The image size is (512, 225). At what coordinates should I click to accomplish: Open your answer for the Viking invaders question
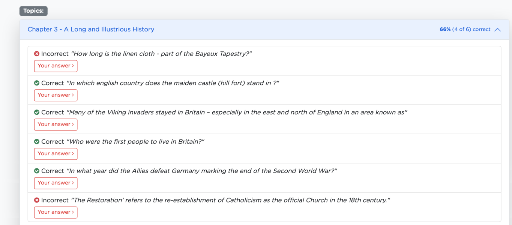click(56, 124)
